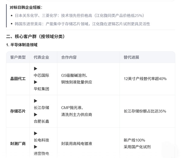This screenshot has height=158, width=182.
Task: Click the subheading 1. 半导体制造领域
Action: pos(22,45)
